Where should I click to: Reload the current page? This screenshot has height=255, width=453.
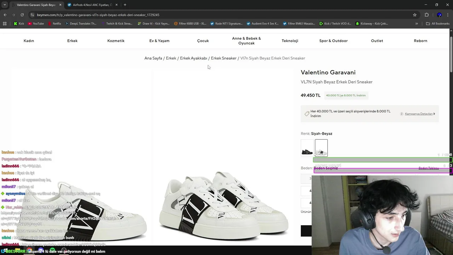(22, 15)
